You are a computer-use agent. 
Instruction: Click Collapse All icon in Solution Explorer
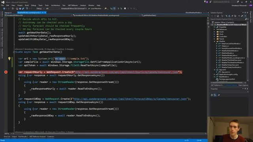point(232,16)
